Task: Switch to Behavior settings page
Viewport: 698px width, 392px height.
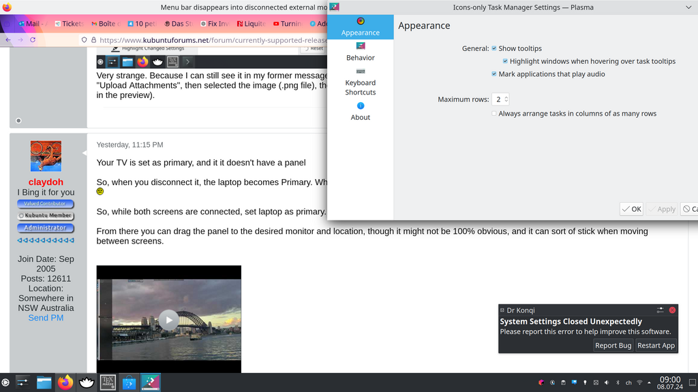Action: pyautogui.click(x=360, y=52)
